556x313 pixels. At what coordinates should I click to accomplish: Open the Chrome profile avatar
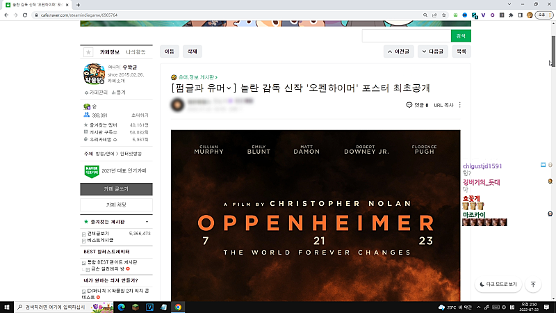tap(530, 15)
